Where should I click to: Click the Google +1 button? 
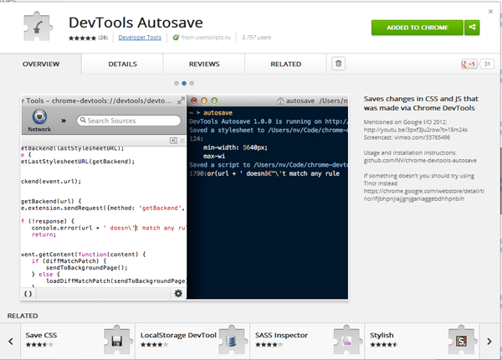pyautogui.click(x=469, y=64)
